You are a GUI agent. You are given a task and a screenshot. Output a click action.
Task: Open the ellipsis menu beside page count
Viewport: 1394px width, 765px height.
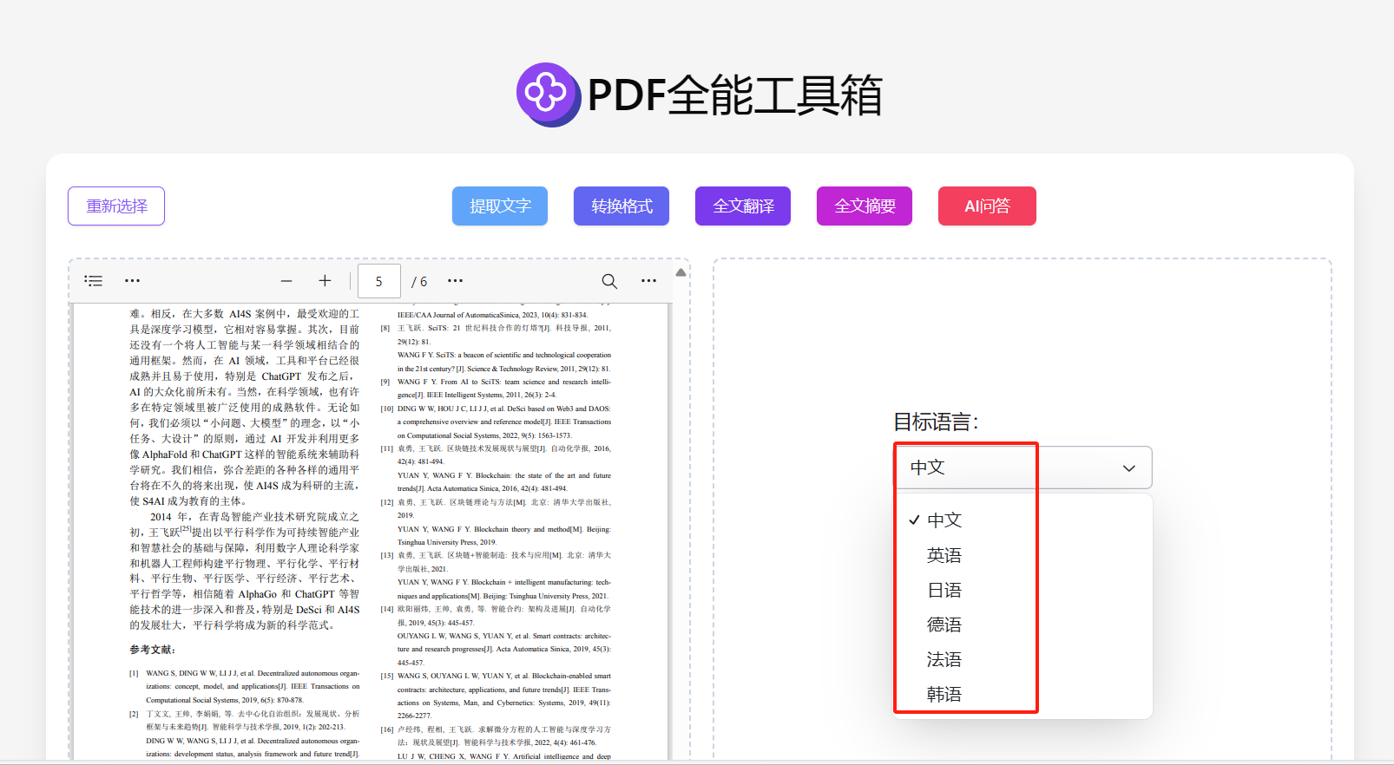click(x=455, y=281)
